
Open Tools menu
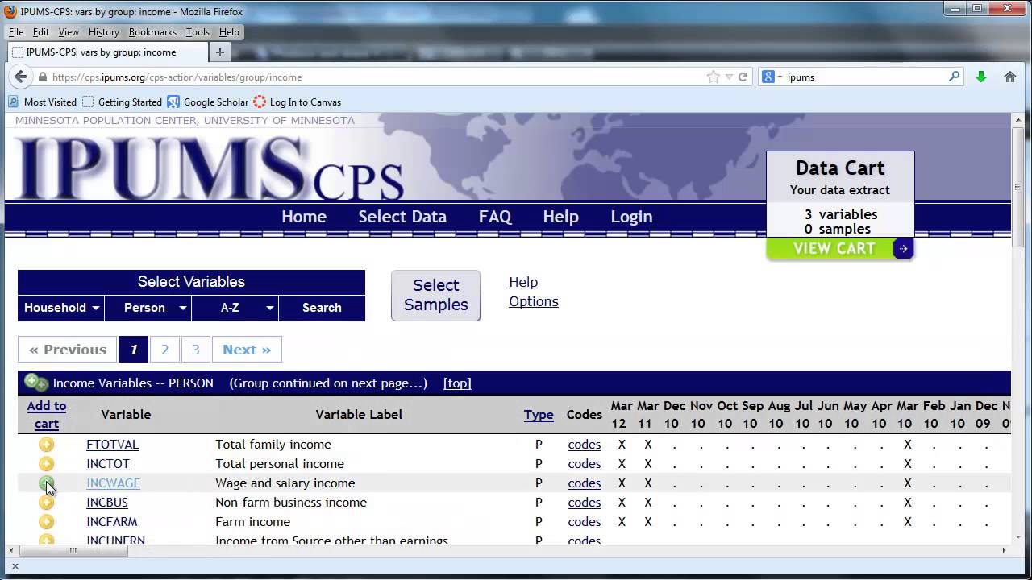[198, 32]
